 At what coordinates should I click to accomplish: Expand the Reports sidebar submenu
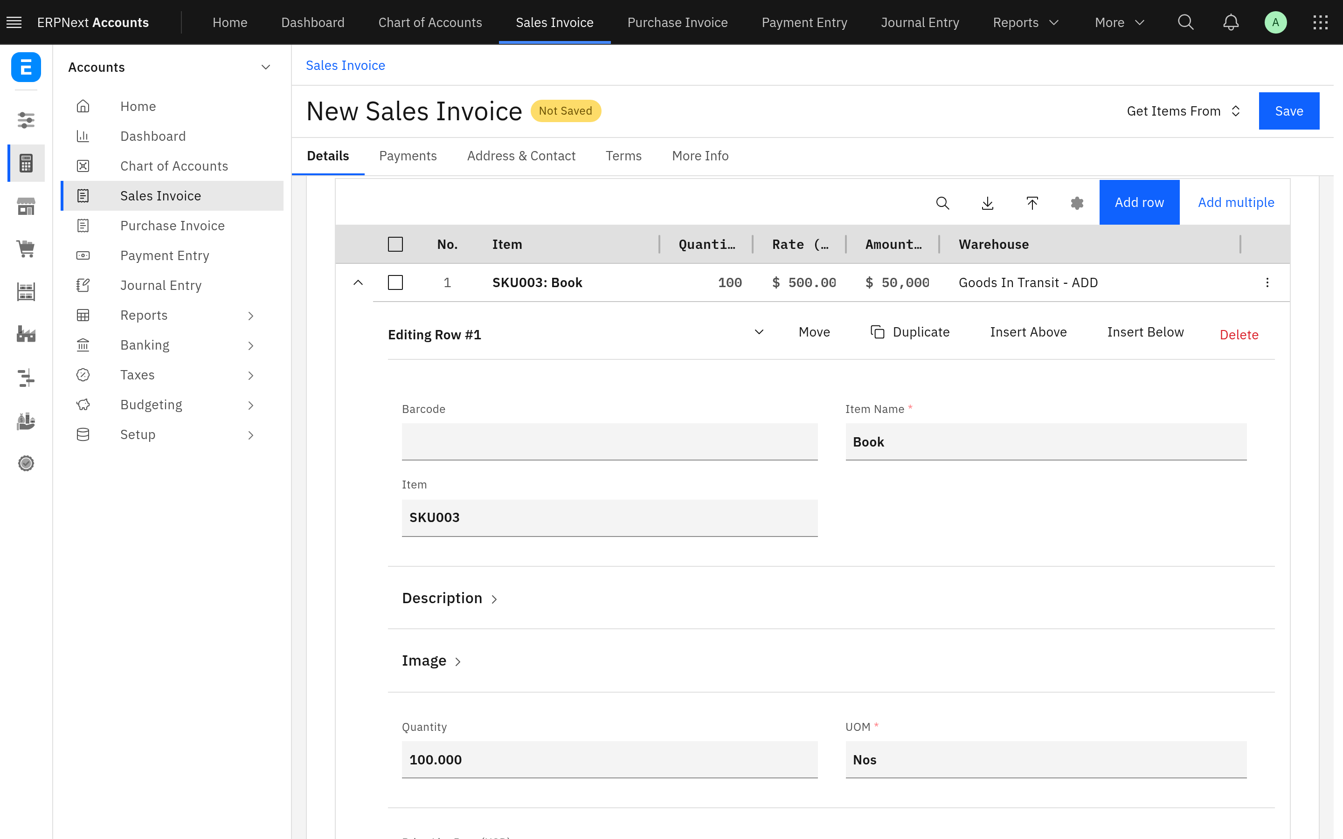click(251, 316)
